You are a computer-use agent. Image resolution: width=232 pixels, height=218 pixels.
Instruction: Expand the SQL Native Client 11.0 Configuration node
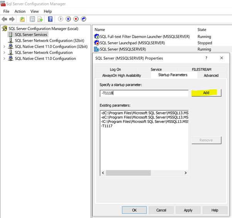pos(4,59)
